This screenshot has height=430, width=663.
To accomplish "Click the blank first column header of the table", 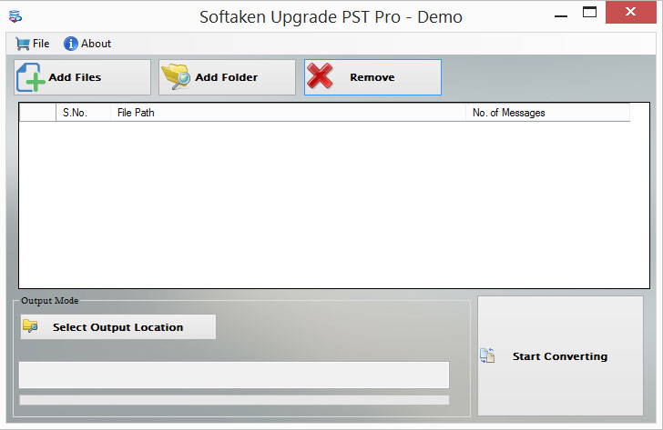I will coord(37,113).
